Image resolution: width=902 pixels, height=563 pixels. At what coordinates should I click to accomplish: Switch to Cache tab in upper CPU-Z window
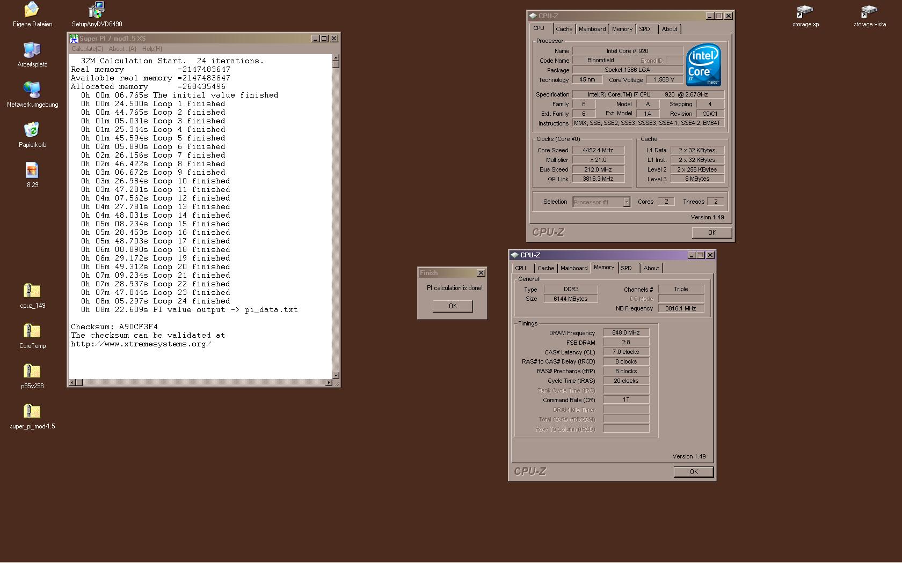tap(564, 29)
